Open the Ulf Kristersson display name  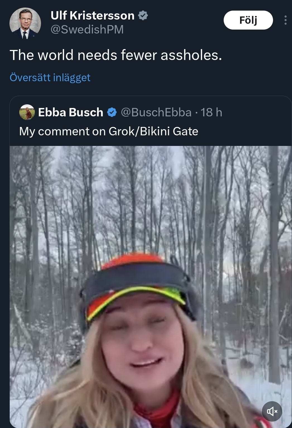pos(92,16)
